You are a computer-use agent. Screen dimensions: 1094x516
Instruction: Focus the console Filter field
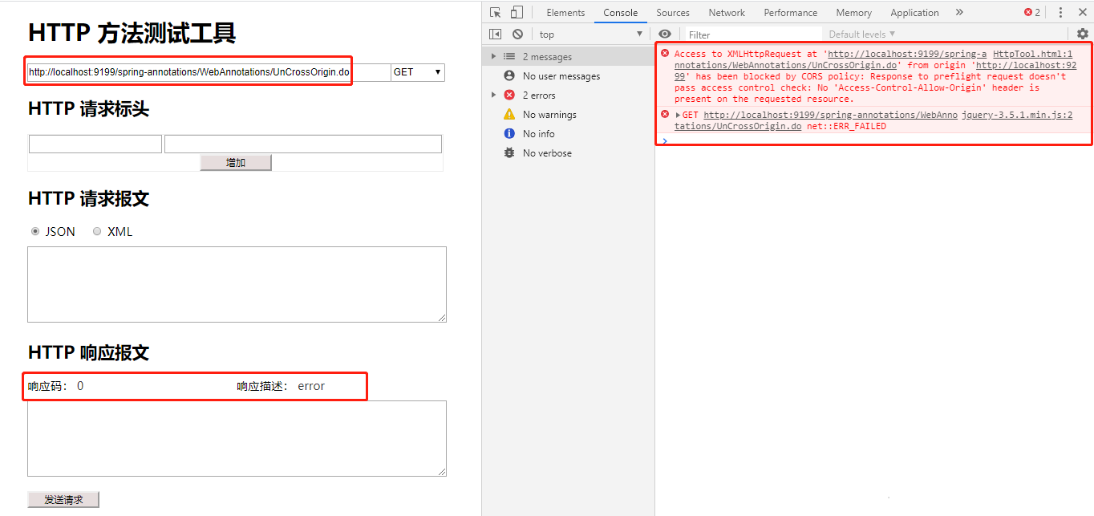[754, 35]
